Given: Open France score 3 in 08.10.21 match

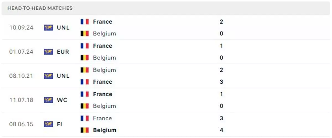Looking at the screenshot, I should 221,82.
